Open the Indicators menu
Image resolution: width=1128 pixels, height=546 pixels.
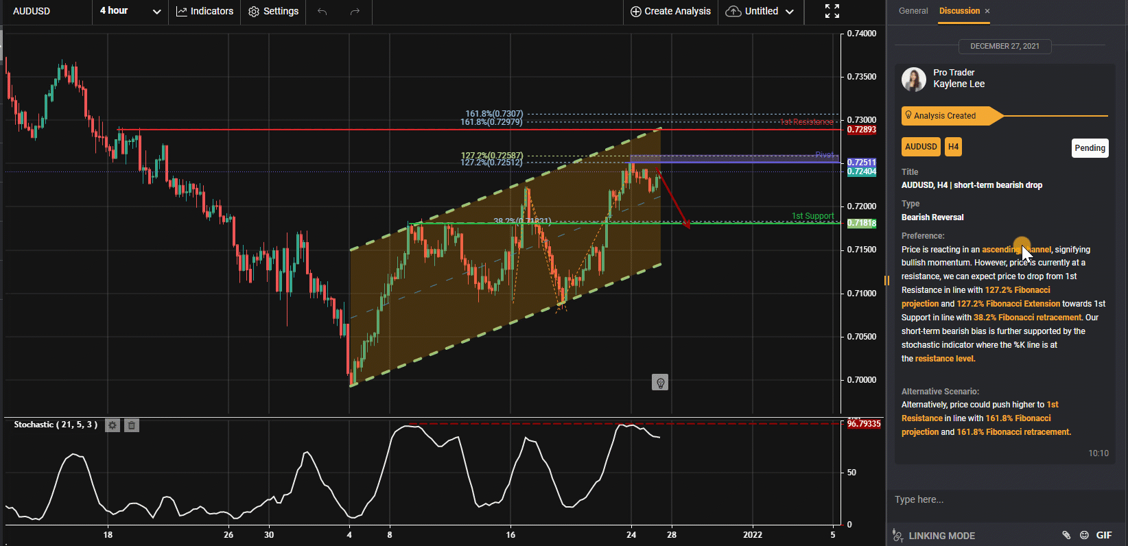pyautogui.click(x=204, y=11)
